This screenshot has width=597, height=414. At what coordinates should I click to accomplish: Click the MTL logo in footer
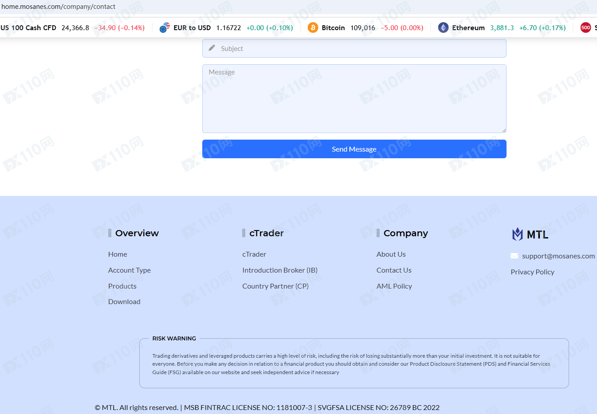pyautogui.click(x=530, y=234)
